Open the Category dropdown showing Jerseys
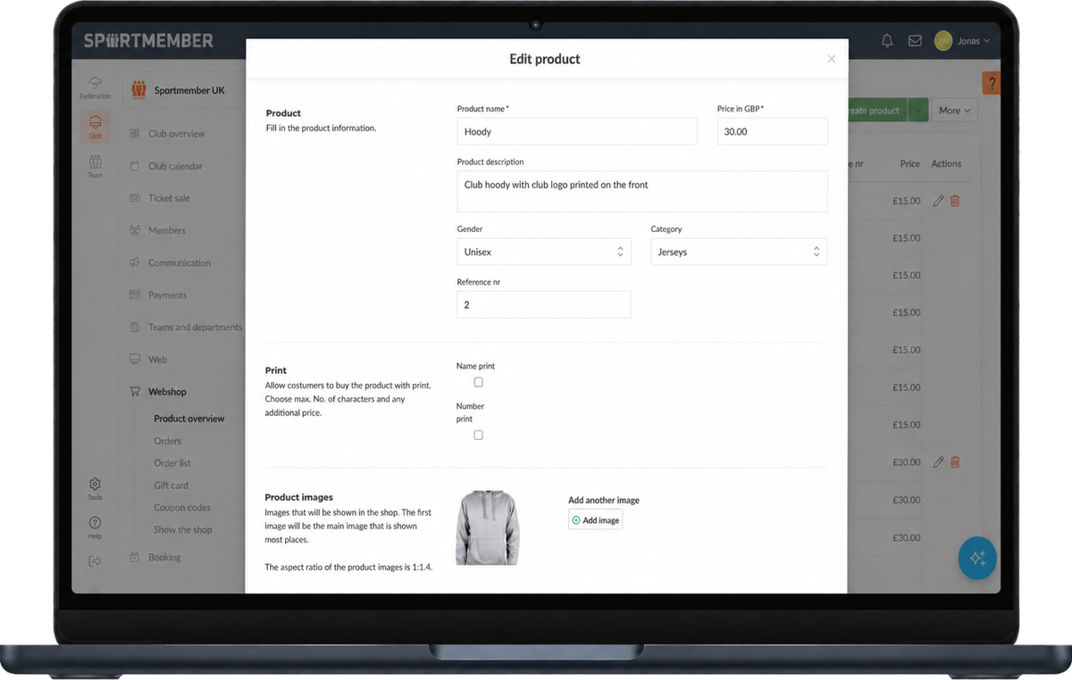This screenshot has height=680, width=1072. [x=739, y=252]
